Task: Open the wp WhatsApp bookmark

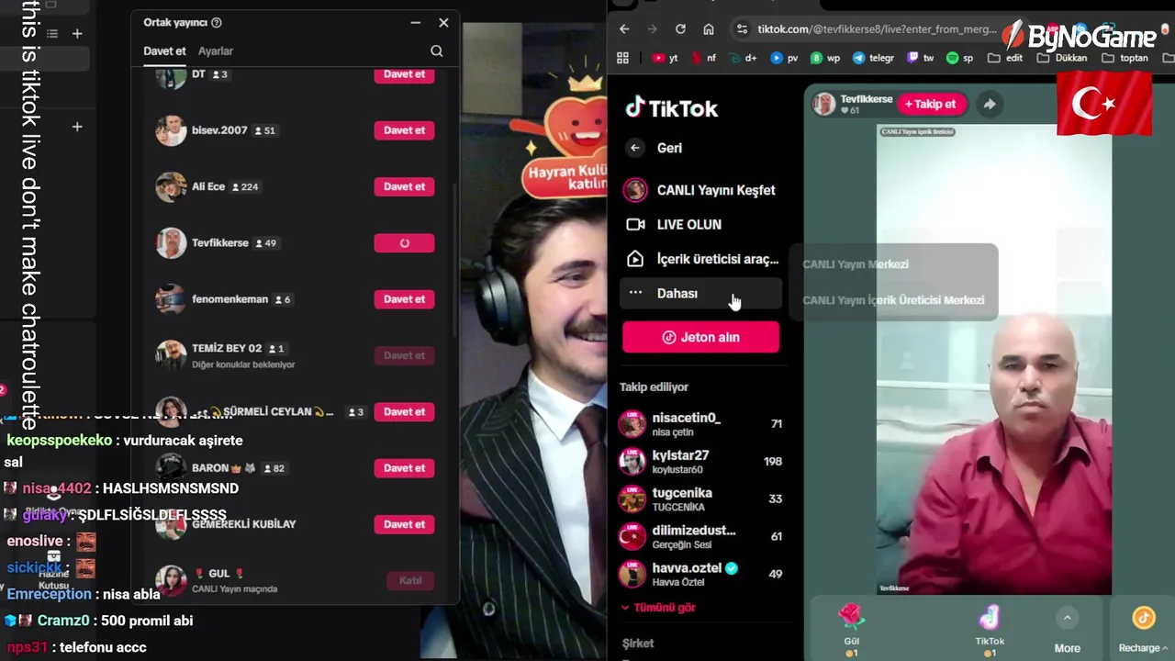Action: click(824, 58)
